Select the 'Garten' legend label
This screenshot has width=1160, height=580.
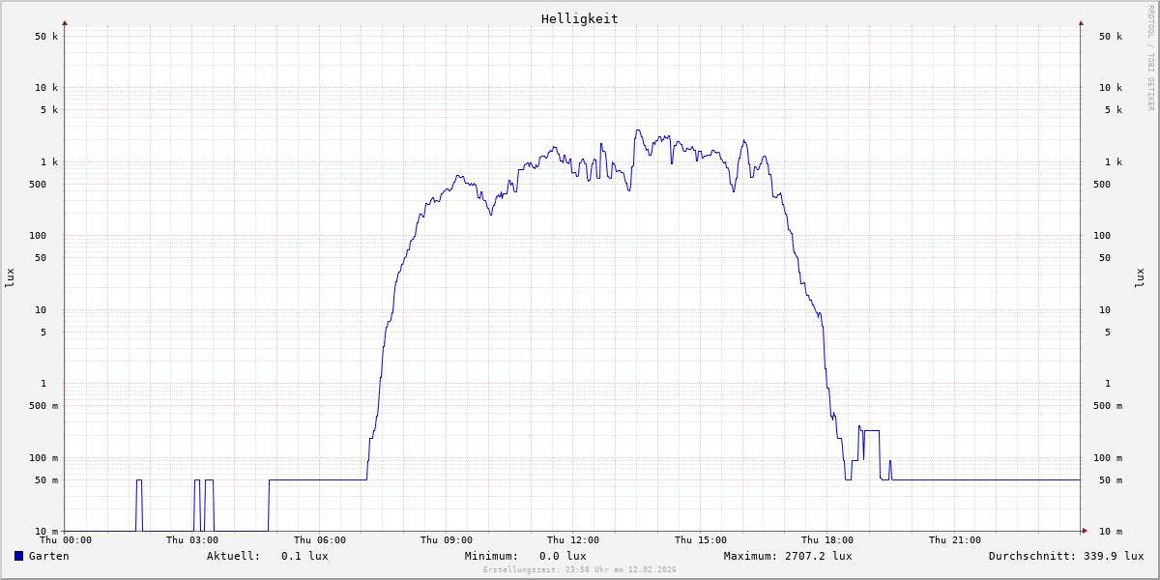pos(49,556)
